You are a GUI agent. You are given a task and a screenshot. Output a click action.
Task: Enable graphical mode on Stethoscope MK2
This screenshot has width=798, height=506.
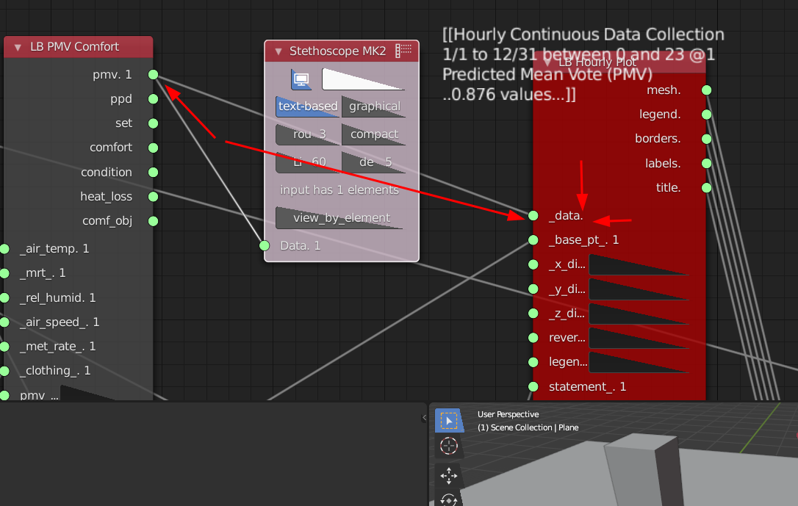coord(374,106)
